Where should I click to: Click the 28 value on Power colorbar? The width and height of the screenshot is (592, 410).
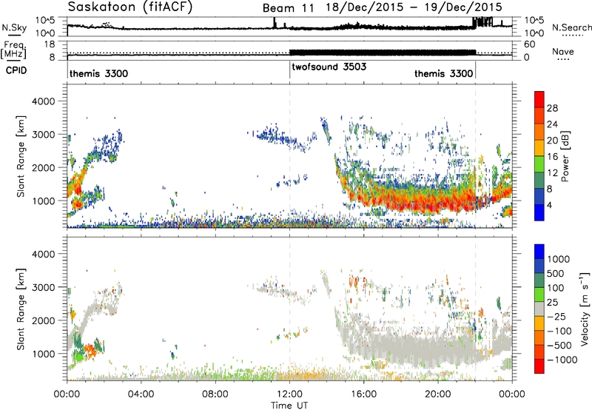pos(552,108)
